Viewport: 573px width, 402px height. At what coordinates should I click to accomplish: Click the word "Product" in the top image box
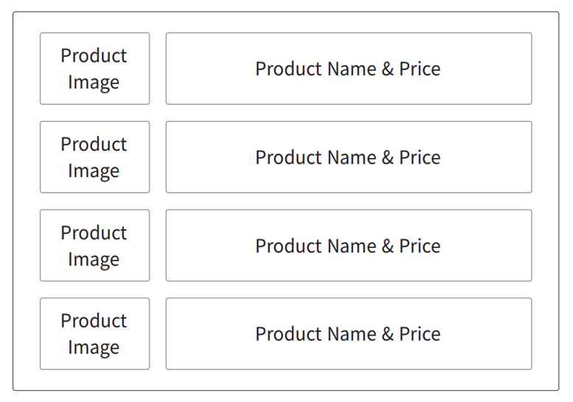[94, 55]
